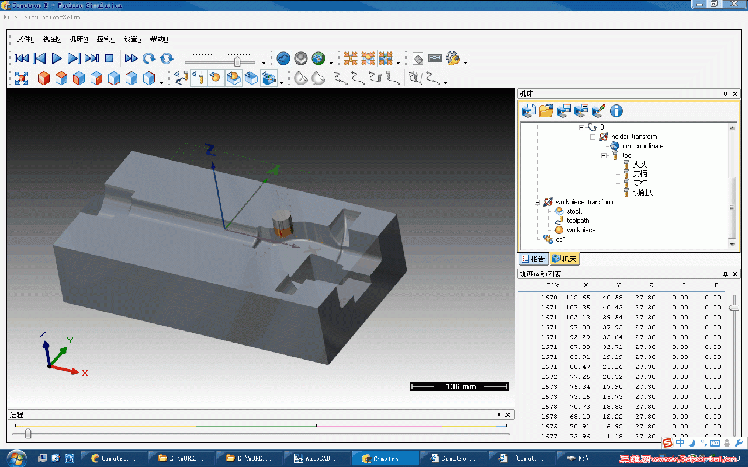Click the keyboard icon in the toolbar
Image resolution: width=748 pixels, height=467 pixels.
tap(435, 58)
